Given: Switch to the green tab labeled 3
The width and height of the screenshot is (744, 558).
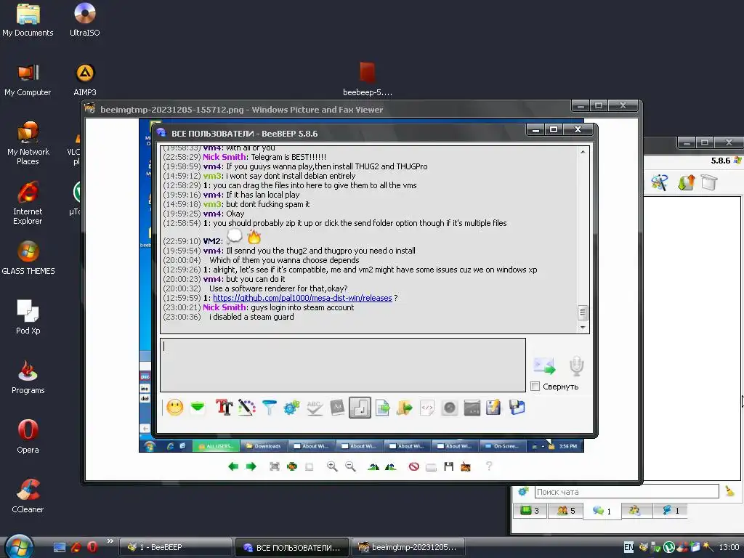Looking at the screenshot, I should (530, 511).
